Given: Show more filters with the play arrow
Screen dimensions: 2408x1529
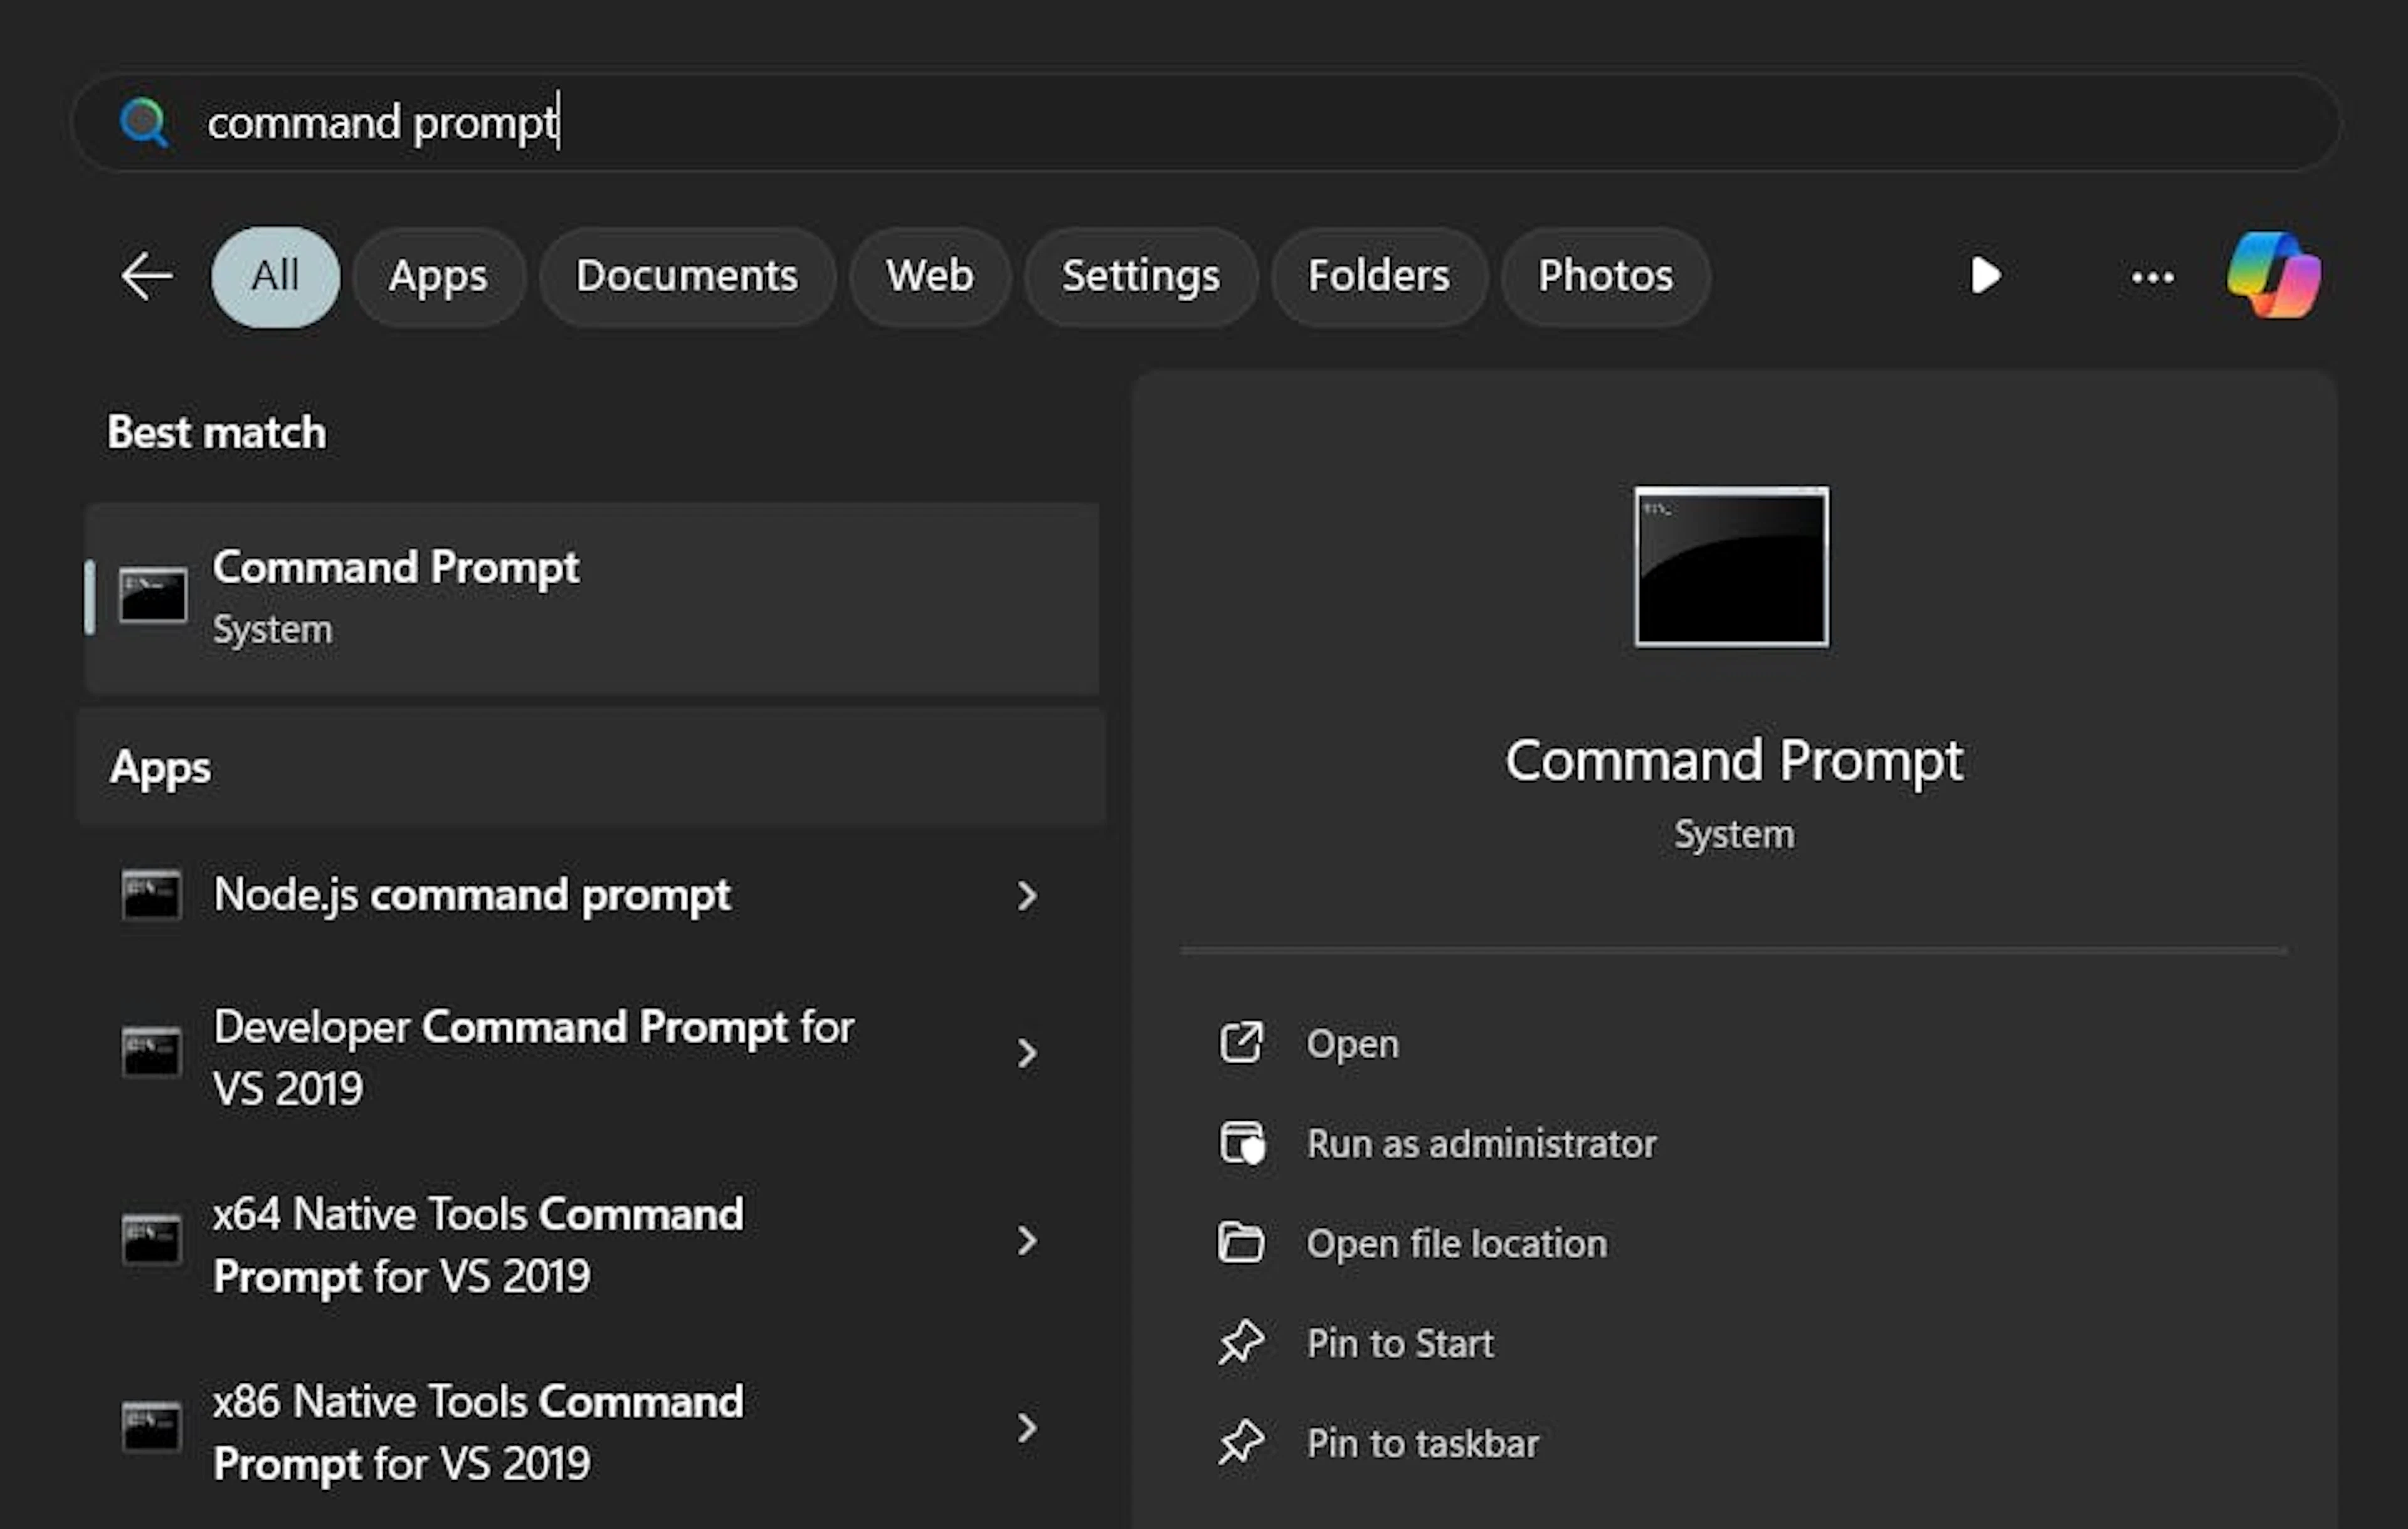Looking at the screenshot, I should 1985,276.
